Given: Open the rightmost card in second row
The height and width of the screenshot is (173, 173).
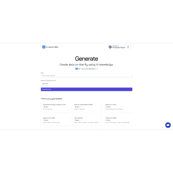Looking at the screenshot, I should tap(118, 120).
